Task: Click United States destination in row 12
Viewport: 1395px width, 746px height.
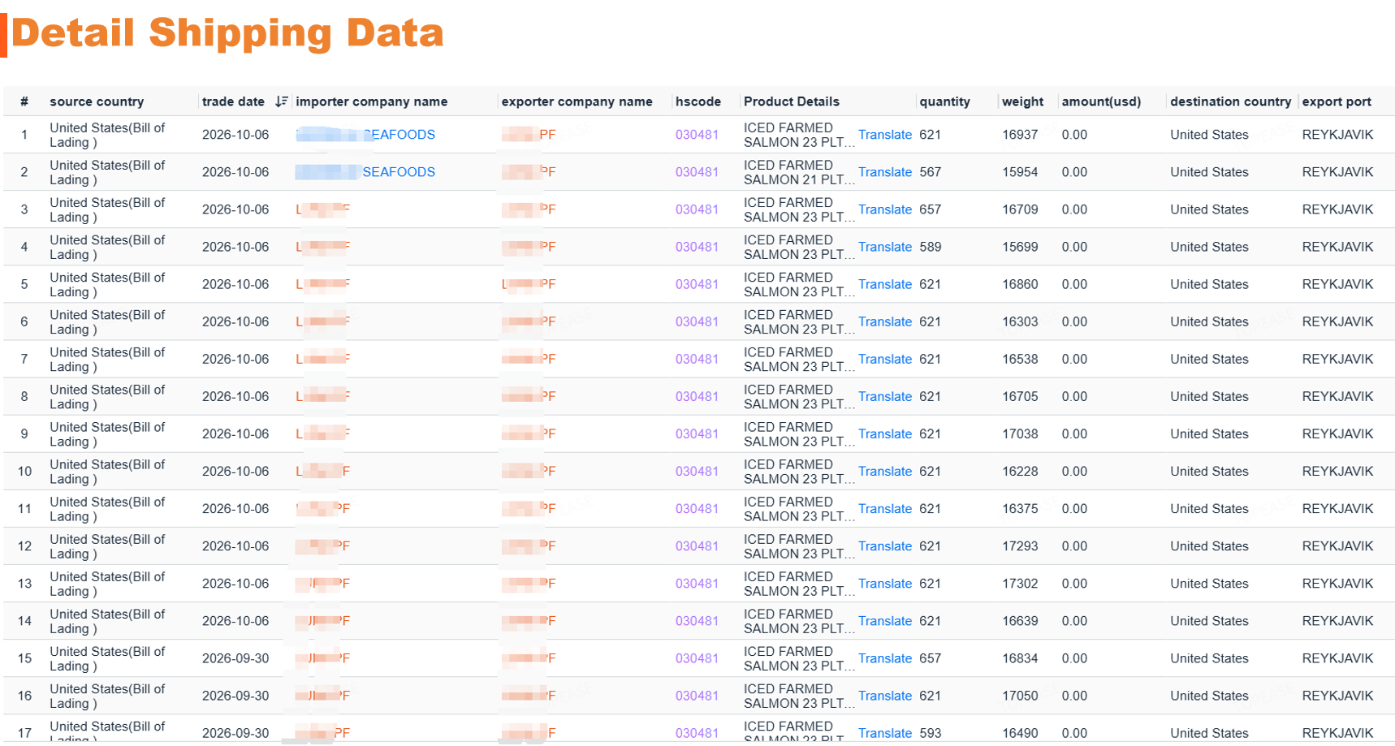Action: 1209,546
